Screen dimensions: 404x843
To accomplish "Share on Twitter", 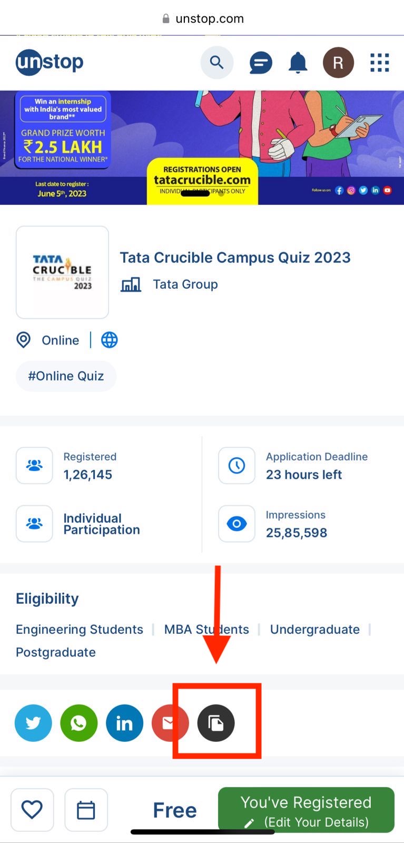I will (33, 723).
